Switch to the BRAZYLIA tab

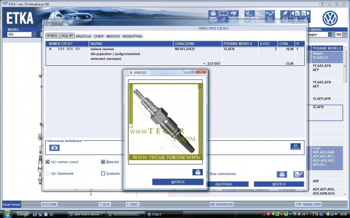click(84, 36)
